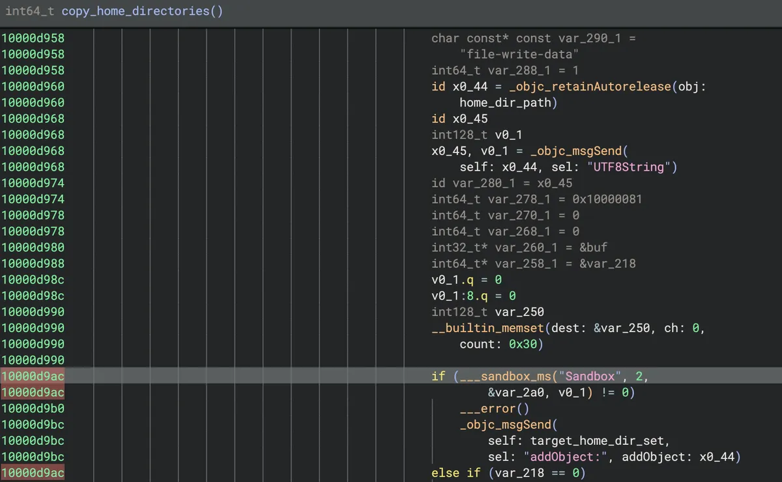Image resolution: width=782 pixels, height=482 pixels.
Task: Select the constant 0x10000081
Action: click(607, 199)
